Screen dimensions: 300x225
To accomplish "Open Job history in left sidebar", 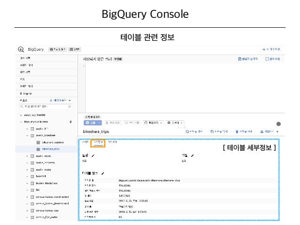I will coord(25,72).
